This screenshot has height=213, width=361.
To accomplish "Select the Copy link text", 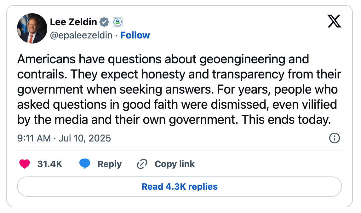I will pos(175,164).
